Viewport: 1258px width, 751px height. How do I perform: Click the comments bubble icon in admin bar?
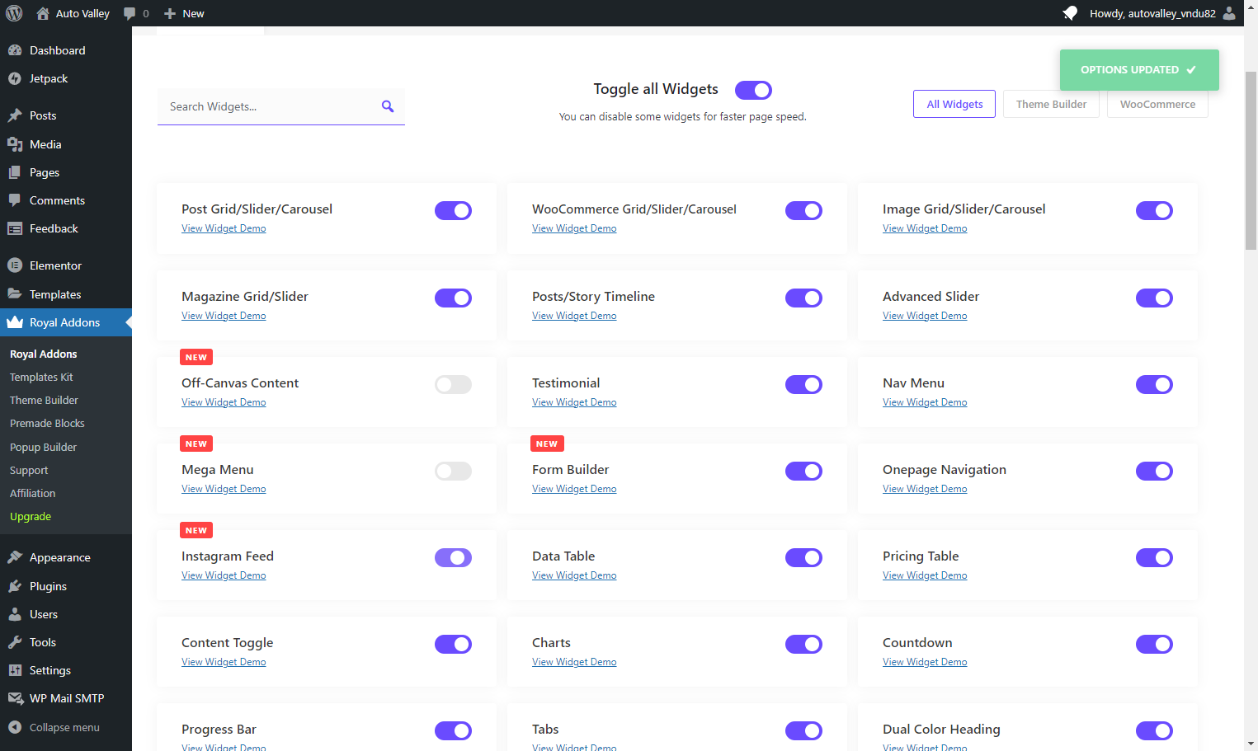pyautogui.click(x=130, y=13)
